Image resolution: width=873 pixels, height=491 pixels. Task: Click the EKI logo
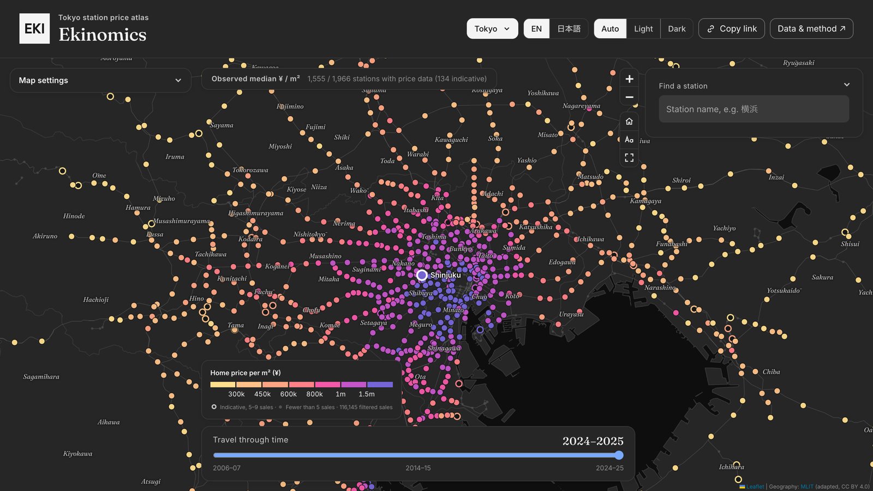click(x=34, y=28)
